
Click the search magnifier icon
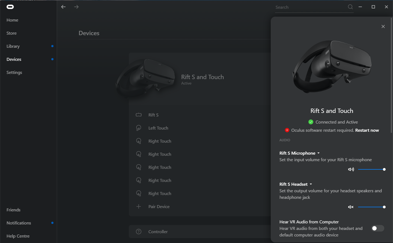pos(350,7)
